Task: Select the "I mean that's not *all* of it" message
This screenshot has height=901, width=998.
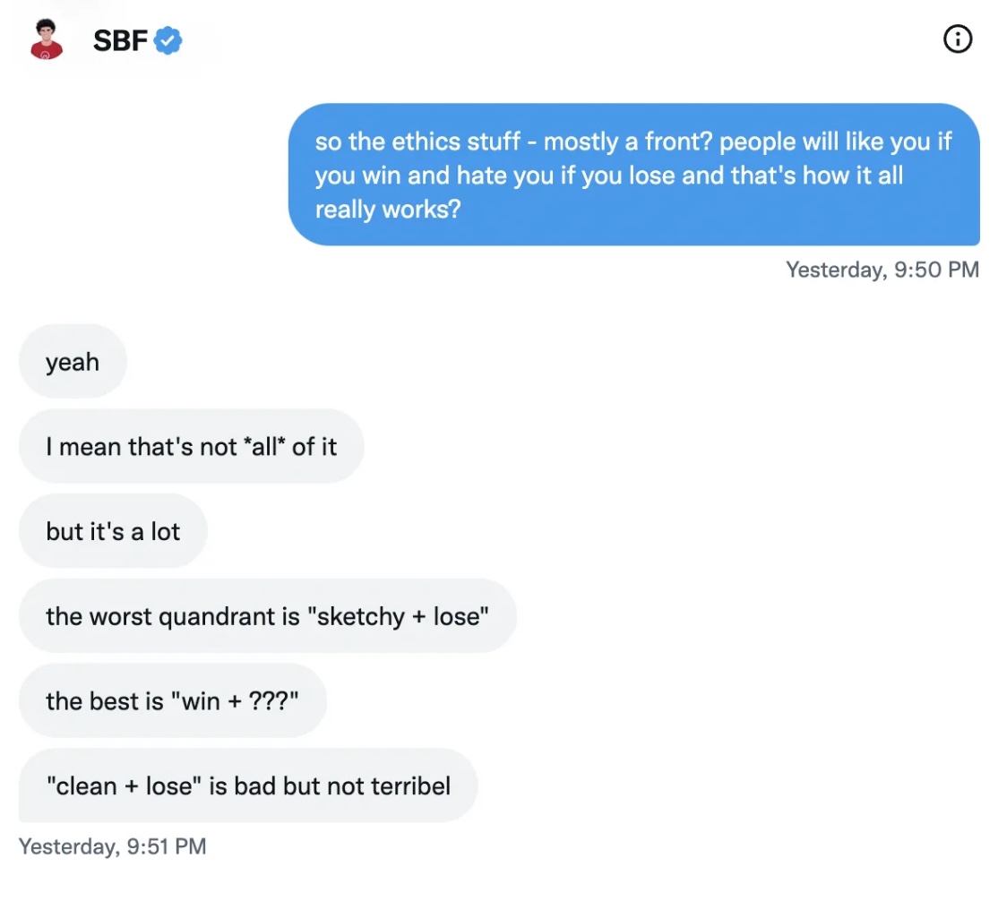Action: [x=191, y=447]
